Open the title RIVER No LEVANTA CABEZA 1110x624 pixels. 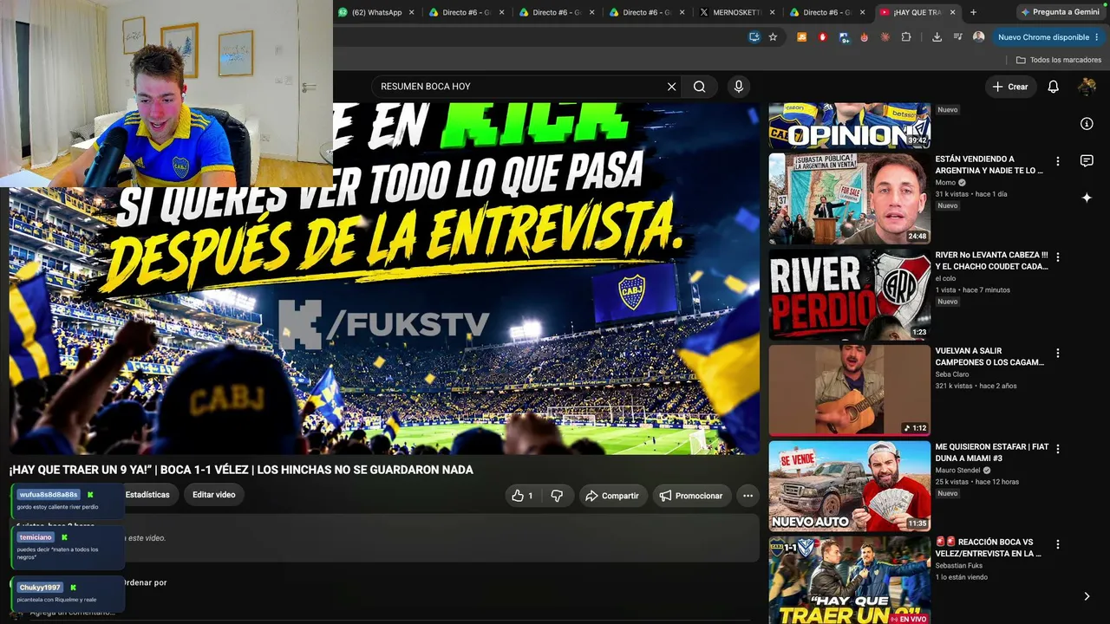click(x=991, y=261)
